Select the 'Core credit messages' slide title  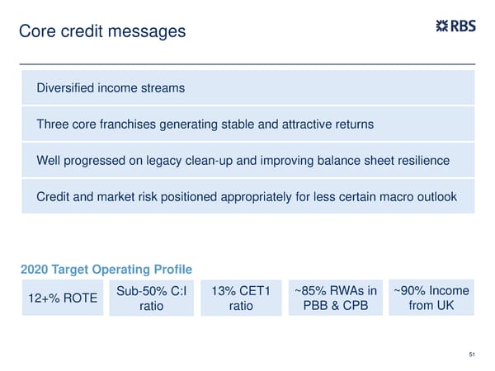[x=101, y=32]
